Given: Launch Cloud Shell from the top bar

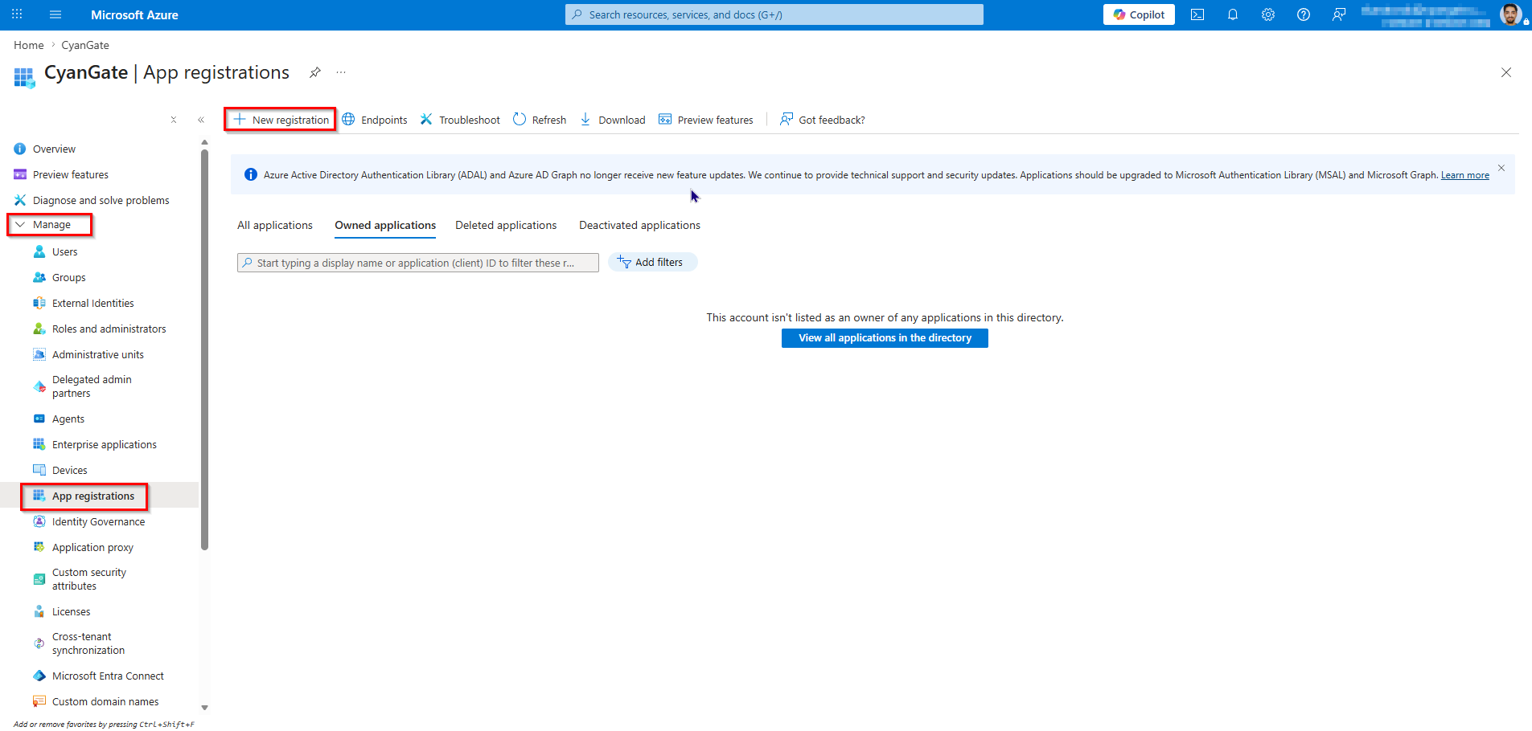Looking at the screenshot, I should pos(1197,14).
